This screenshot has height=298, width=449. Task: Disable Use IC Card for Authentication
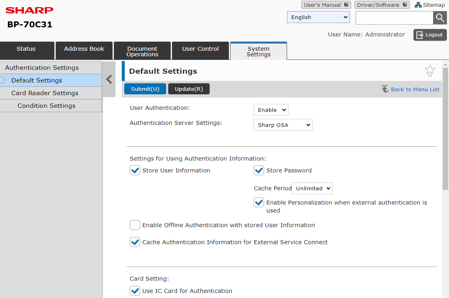click(x=135, y=290)
